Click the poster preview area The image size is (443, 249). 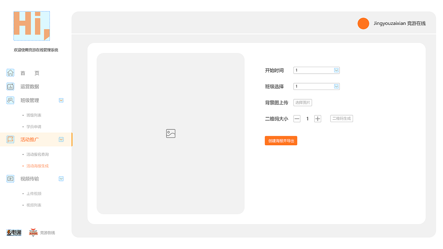[x=171, y=133]
